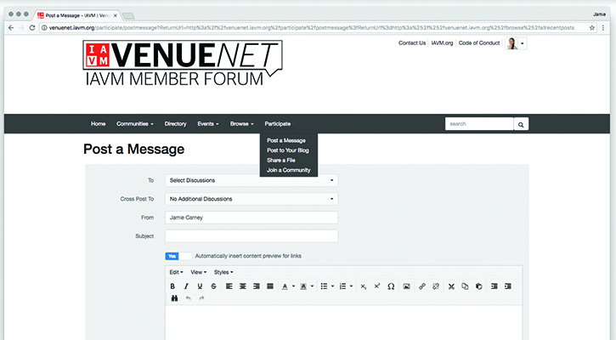The width and height of the screenshot is (616, 340).
Task: Expand the Events navigation menu
Action: 208,124
